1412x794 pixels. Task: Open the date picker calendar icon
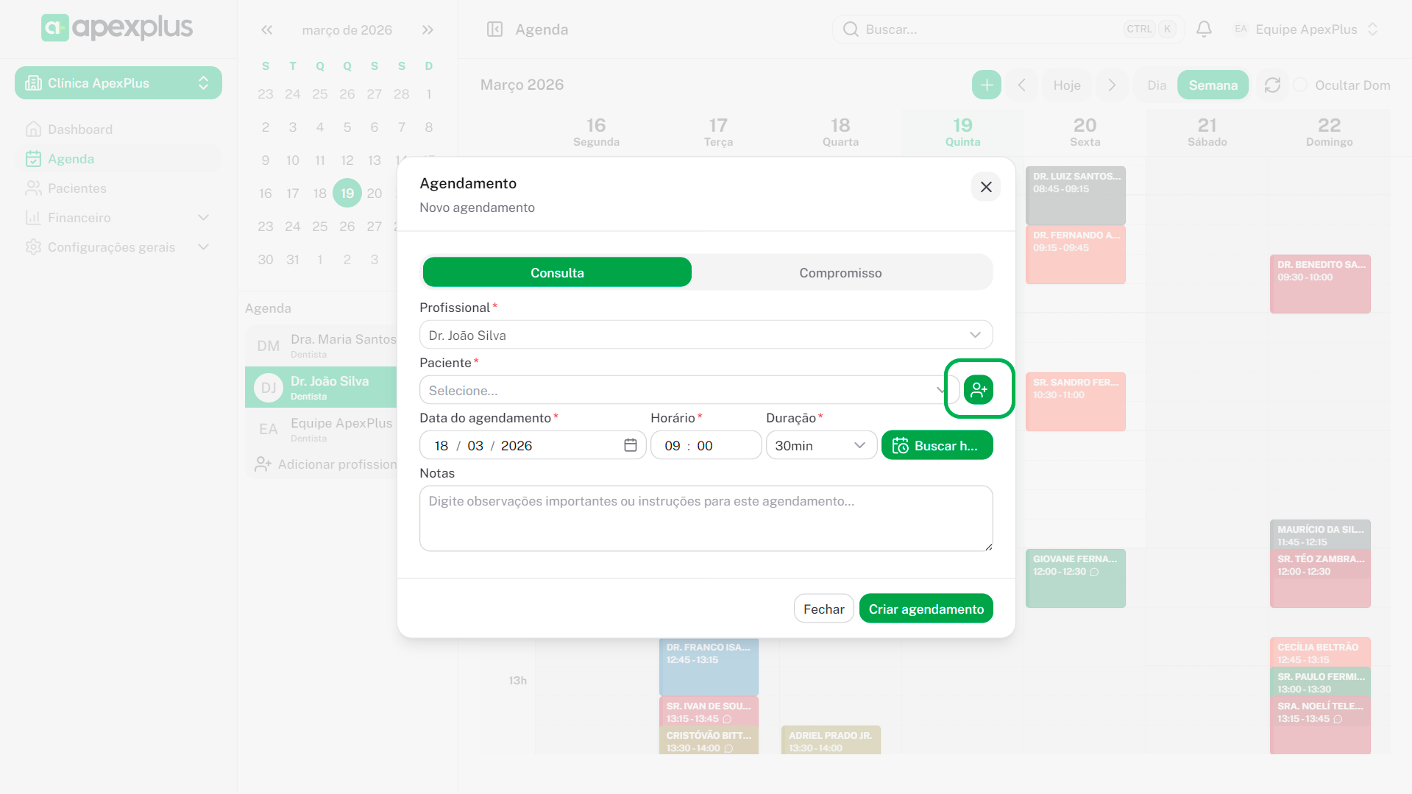pyautogui.click(x=630, y=445)
